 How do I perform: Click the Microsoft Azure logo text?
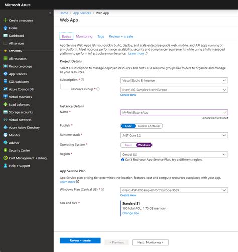click(18, 5)
